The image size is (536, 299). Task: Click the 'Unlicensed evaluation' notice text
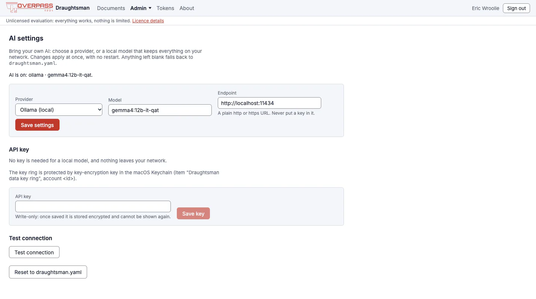68,21
